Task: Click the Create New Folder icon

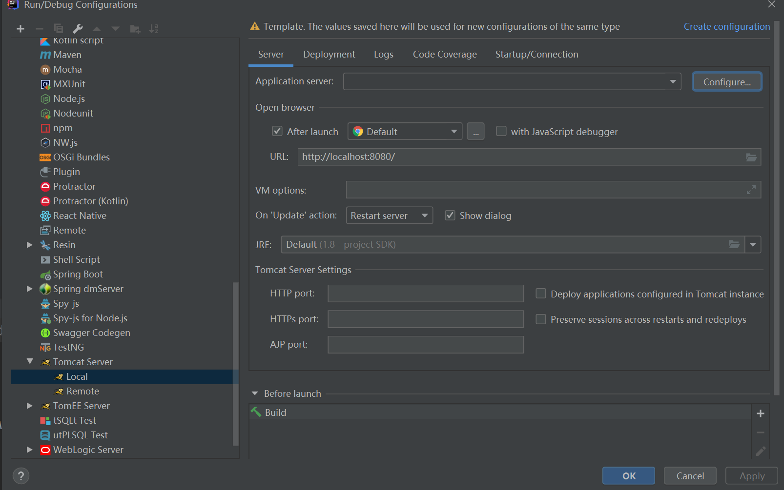Action: coord(135,29)
